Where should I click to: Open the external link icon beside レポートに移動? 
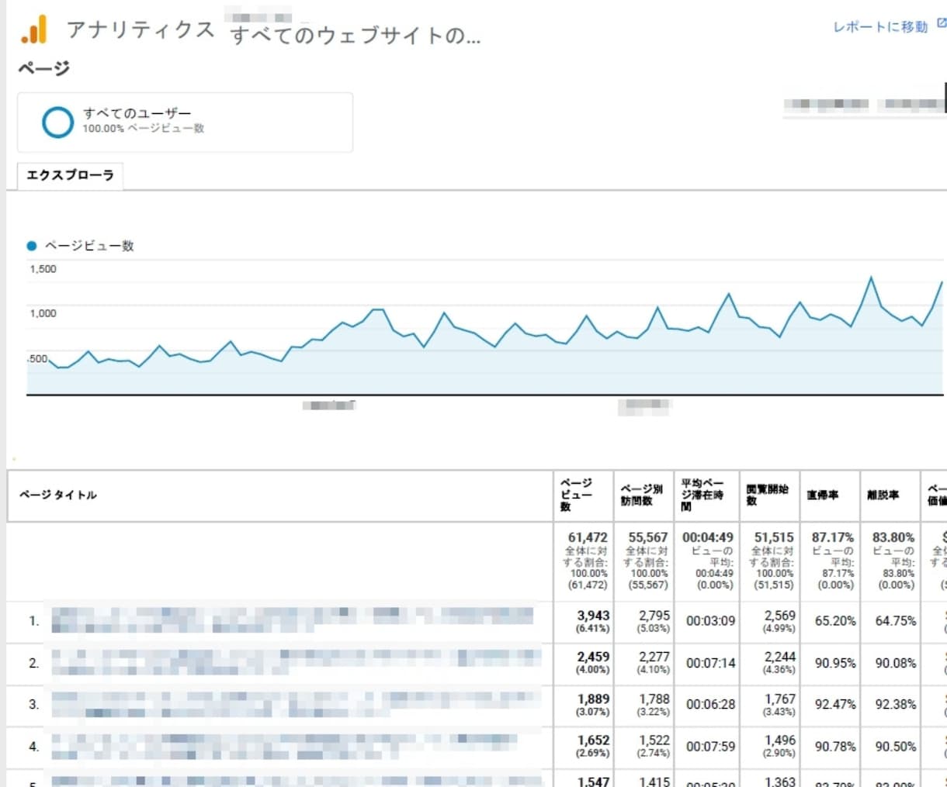(942, 24)
